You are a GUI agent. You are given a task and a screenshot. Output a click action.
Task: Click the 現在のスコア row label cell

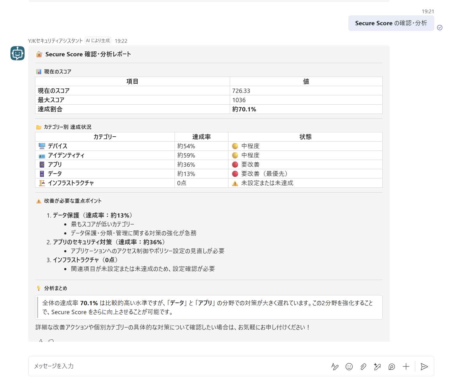pyautogui.click(x=132, y=91)
